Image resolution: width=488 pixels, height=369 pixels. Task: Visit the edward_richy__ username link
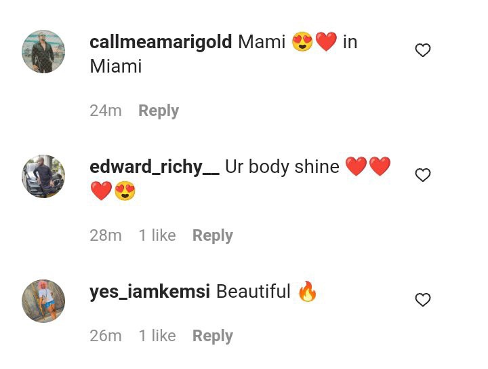[155, 167]
